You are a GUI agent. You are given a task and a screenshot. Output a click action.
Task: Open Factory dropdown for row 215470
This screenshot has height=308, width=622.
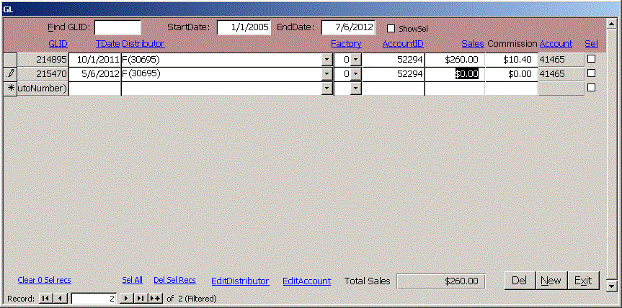356,73
